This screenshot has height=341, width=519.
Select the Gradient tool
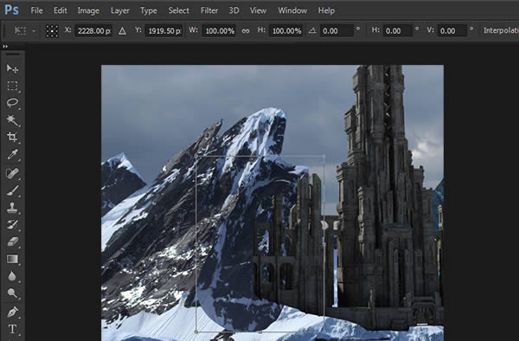pos(12,259)
